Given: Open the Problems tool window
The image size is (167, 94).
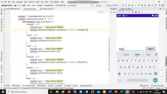Looking at the screenshot, I should pos(16,86).
